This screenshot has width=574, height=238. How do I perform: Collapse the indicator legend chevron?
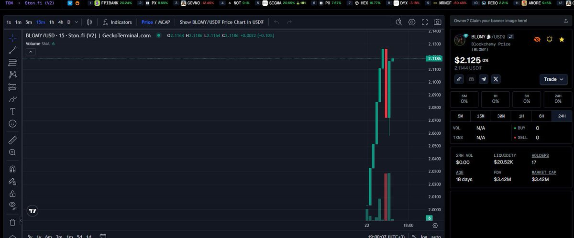pos(30,52)
